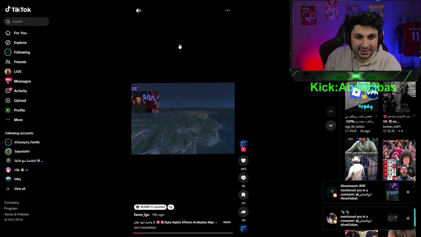Dismiss the second mention notification
421x237 pixels.
pos(408,219)
